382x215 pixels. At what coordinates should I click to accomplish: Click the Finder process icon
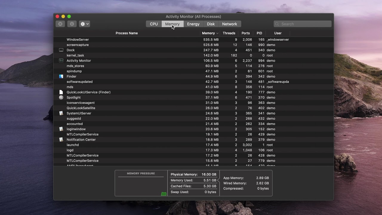point(61,76)
